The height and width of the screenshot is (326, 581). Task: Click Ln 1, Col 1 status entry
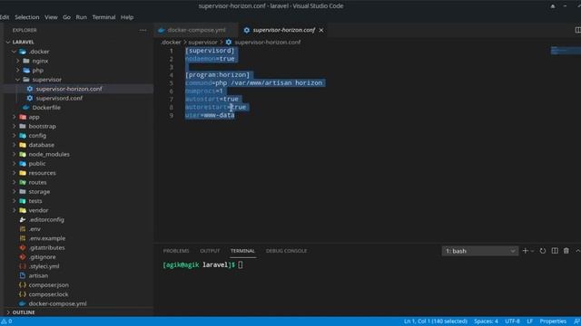(436, 321)
